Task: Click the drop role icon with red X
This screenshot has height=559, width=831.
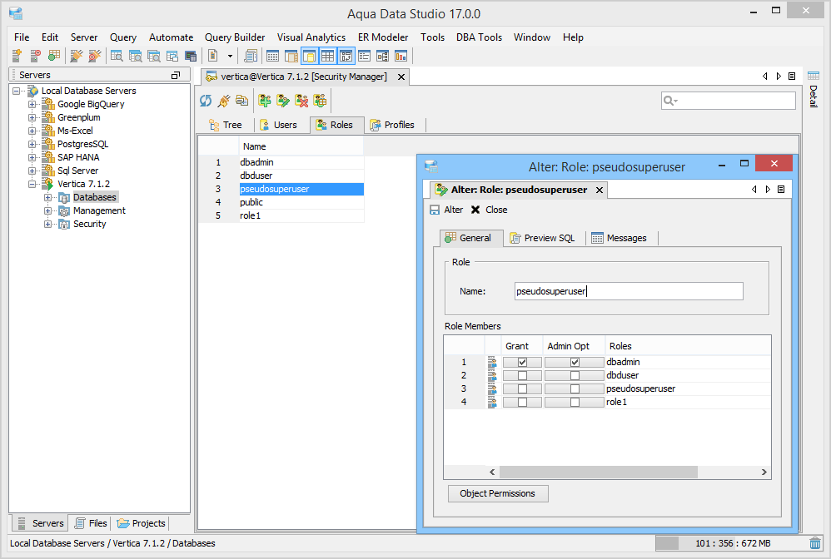Action: point(301,101)
